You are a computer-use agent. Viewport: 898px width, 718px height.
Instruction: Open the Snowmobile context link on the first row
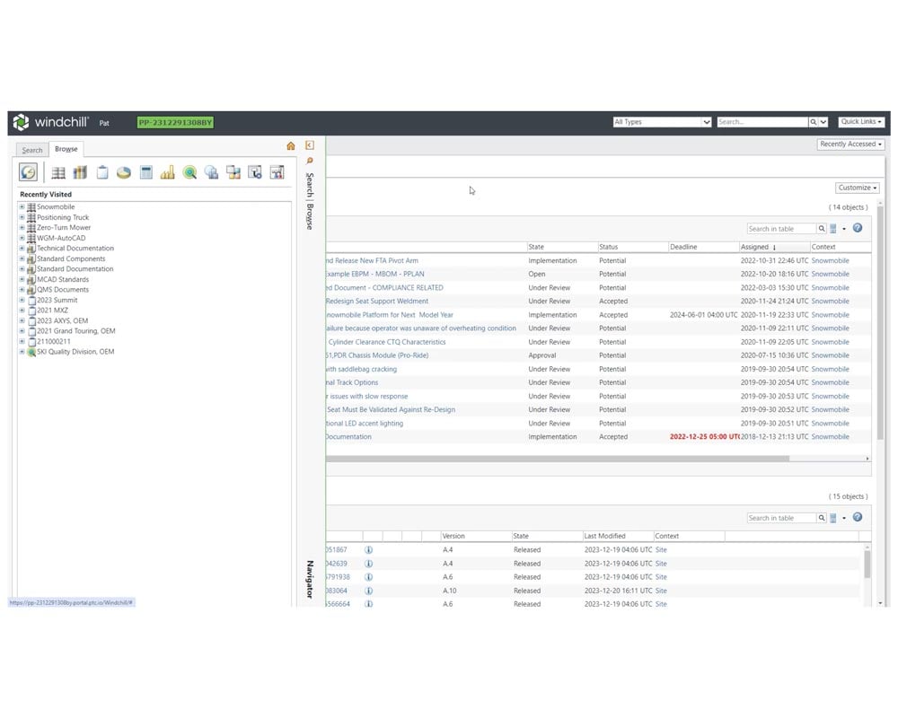pos(829,260)
